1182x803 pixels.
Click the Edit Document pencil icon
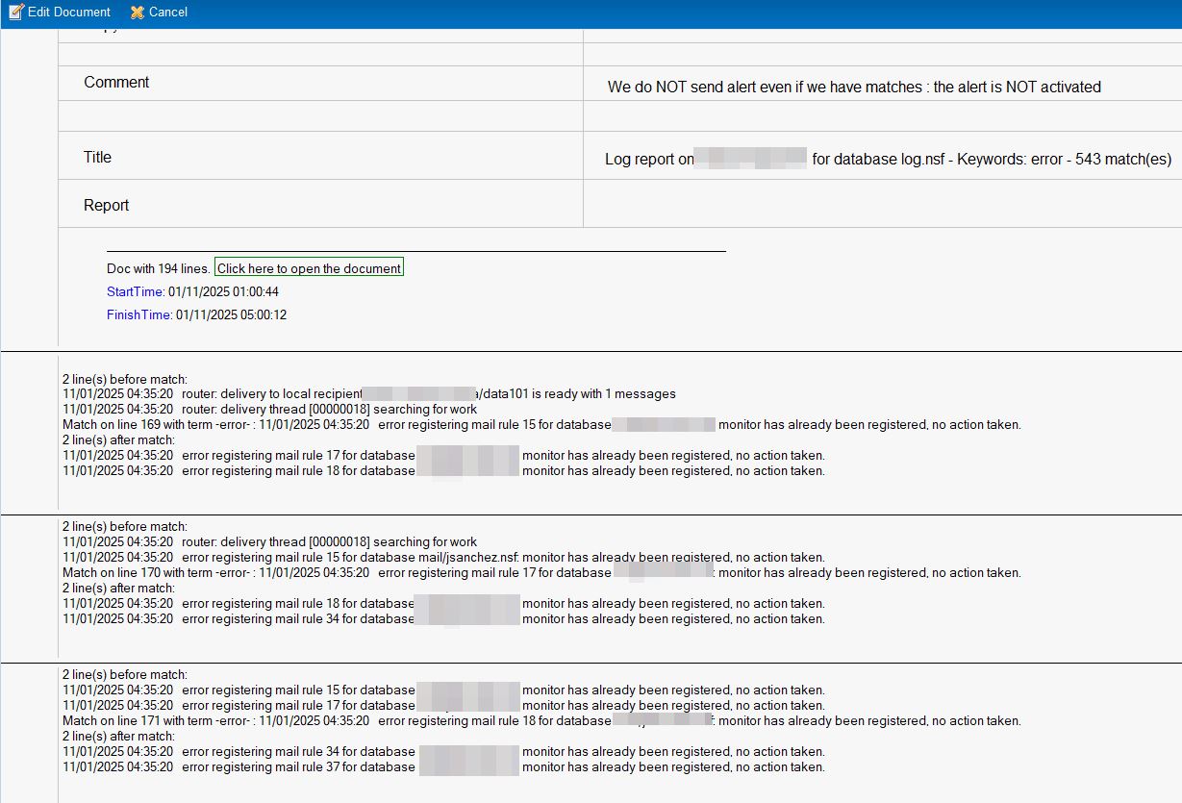tap(15, 12)
